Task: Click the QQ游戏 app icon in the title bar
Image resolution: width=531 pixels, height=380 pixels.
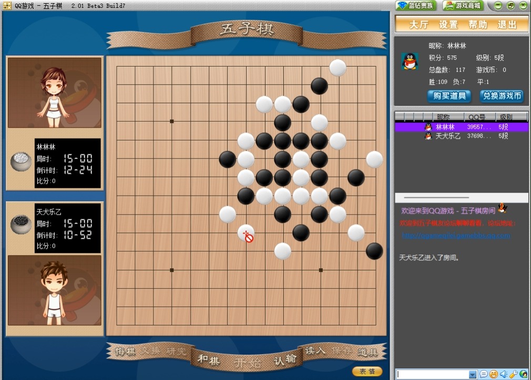Action: click(x=7, y=5)
